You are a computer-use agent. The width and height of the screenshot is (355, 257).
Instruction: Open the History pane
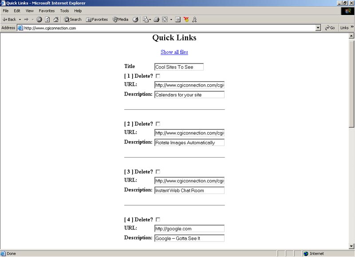[135, 20]
